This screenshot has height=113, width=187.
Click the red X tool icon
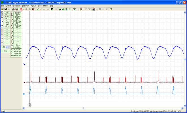point(33,9)
